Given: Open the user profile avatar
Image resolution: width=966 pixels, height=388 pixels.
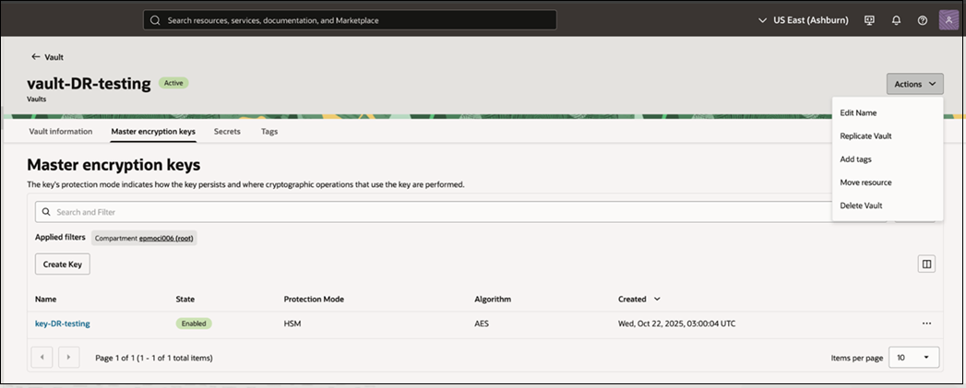Looking at the screenshot, I should point(948,20).
